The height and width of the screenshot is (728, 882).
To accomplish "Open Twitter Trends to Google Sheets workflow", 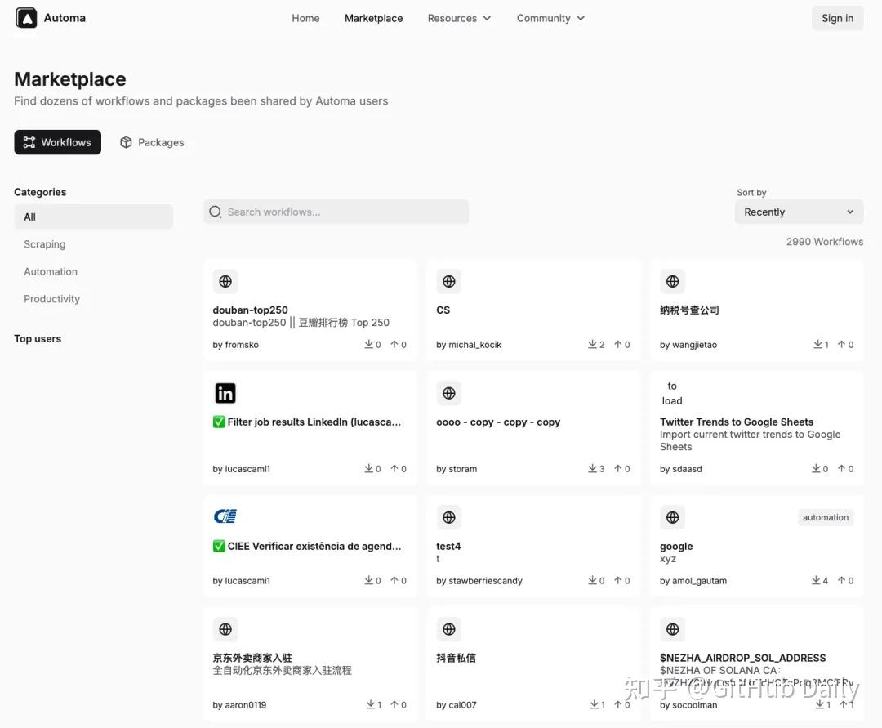I will 737,422.
